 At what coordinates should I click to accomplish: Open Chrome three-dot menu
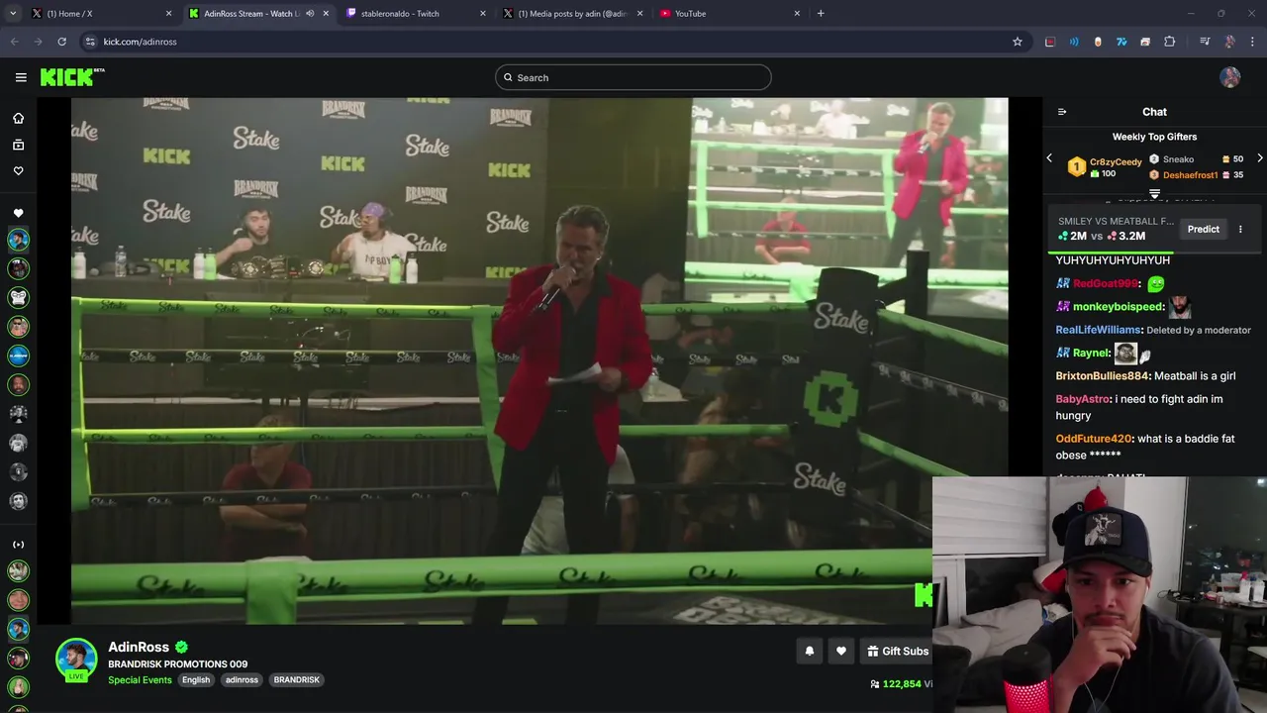1253,42
